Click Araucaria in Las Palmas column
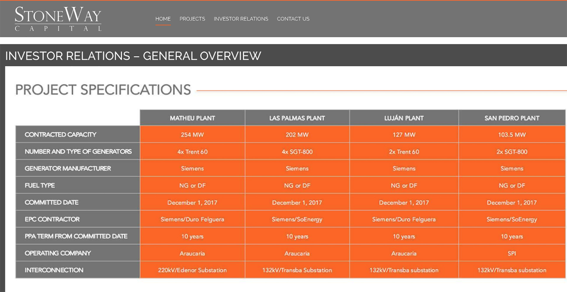This screenshot has height=292, width=567. click(297, 253)
